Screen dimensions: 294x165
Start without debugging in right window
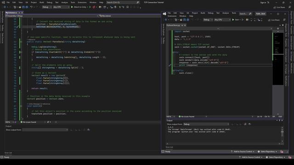(x=243, y=20)
